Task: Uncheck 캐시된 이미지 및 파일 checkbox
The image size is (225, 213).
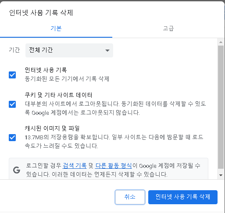Action: click(x=12, y=138)
